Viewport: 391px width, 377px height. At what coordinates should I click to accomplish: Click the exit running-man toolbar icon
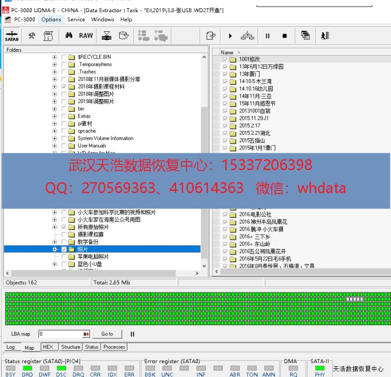click(x=325, y=36)
